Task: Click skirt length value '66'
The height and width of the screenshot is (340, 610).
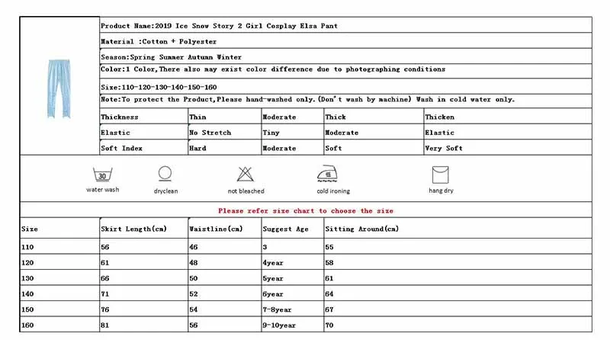Action: click(x=105, y=278)
